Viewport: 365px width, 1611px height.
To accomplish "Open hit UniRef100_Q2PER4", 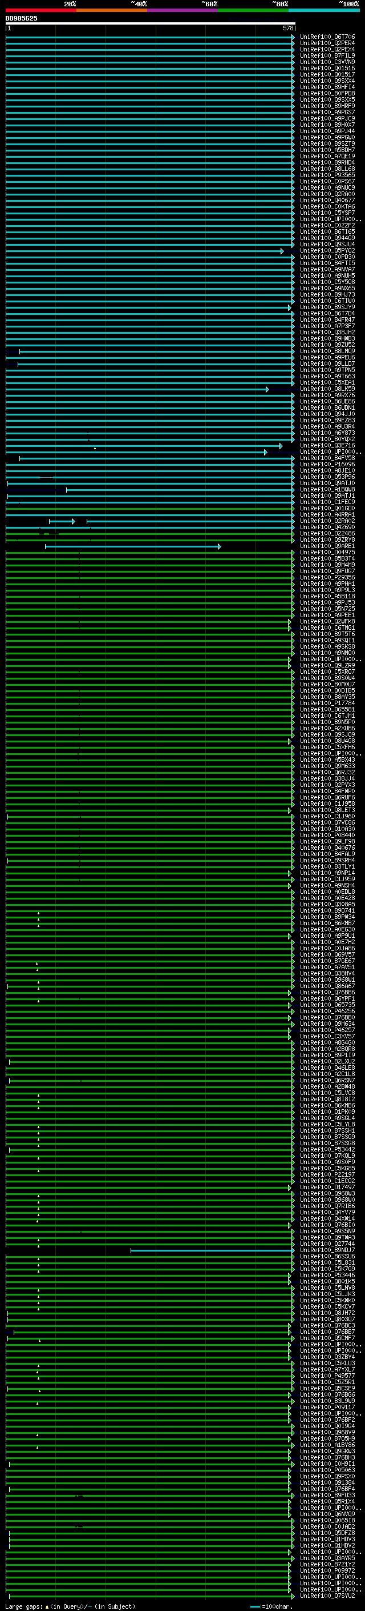I will 327,43.
